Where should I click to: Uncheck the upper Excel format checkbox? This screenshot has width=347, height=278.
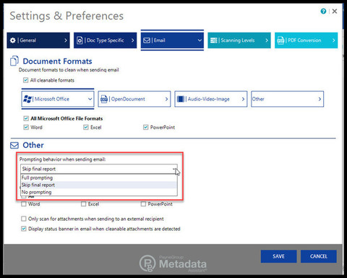[86, 127]
